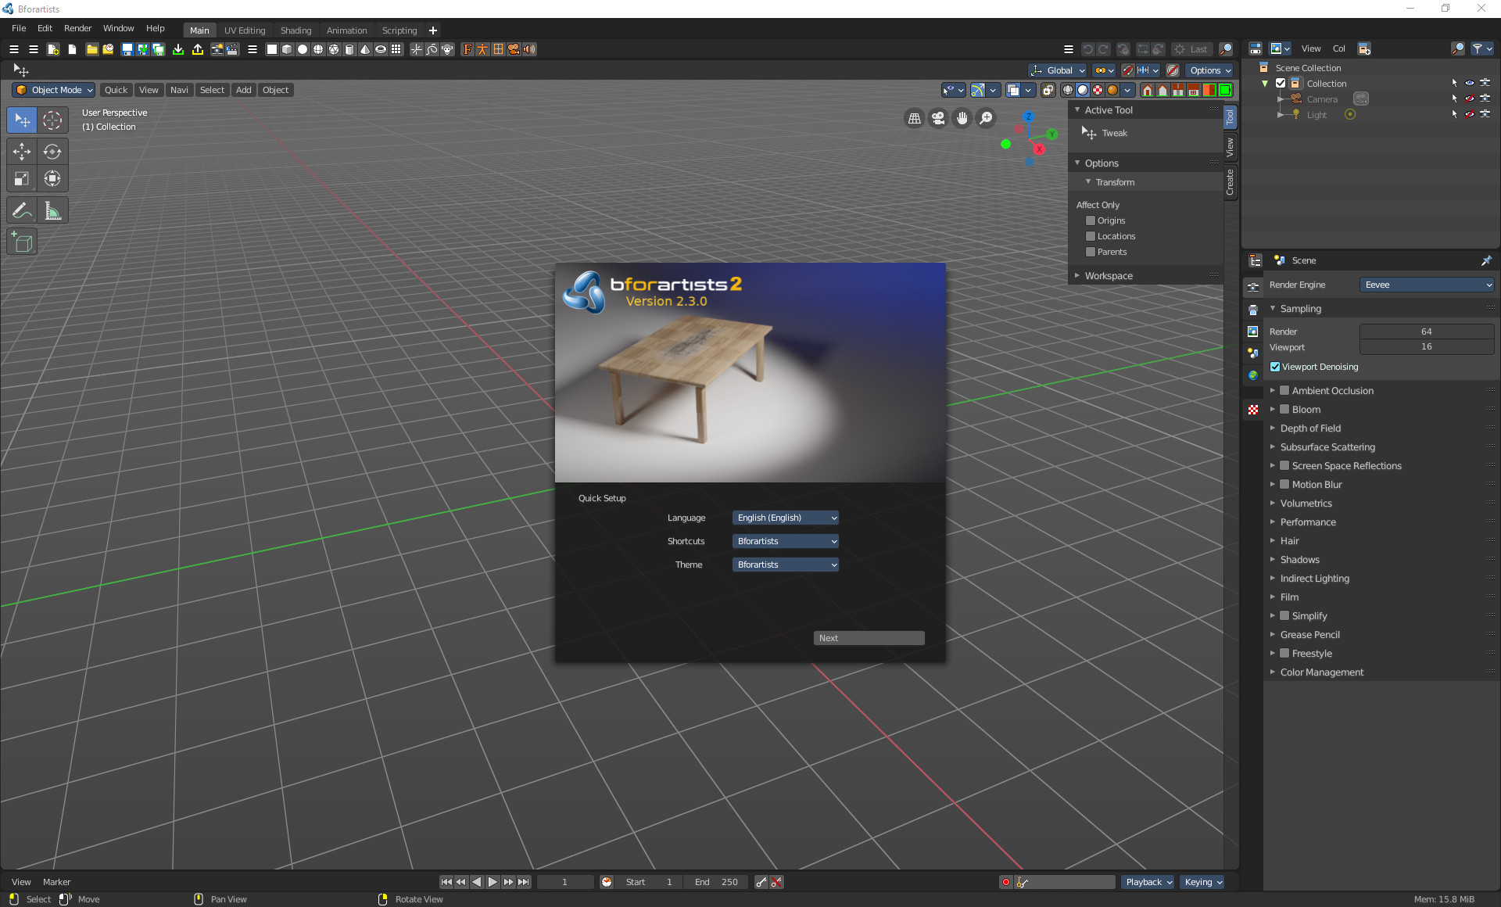Open the Language dropdown in Quick Setup

(786, 518)
